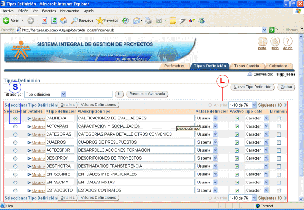The width and height of the screenshot is (304, 210).
Task: Click the Internet zone globe in status bar
Action: pyautogui.click(x=257, y=206)
